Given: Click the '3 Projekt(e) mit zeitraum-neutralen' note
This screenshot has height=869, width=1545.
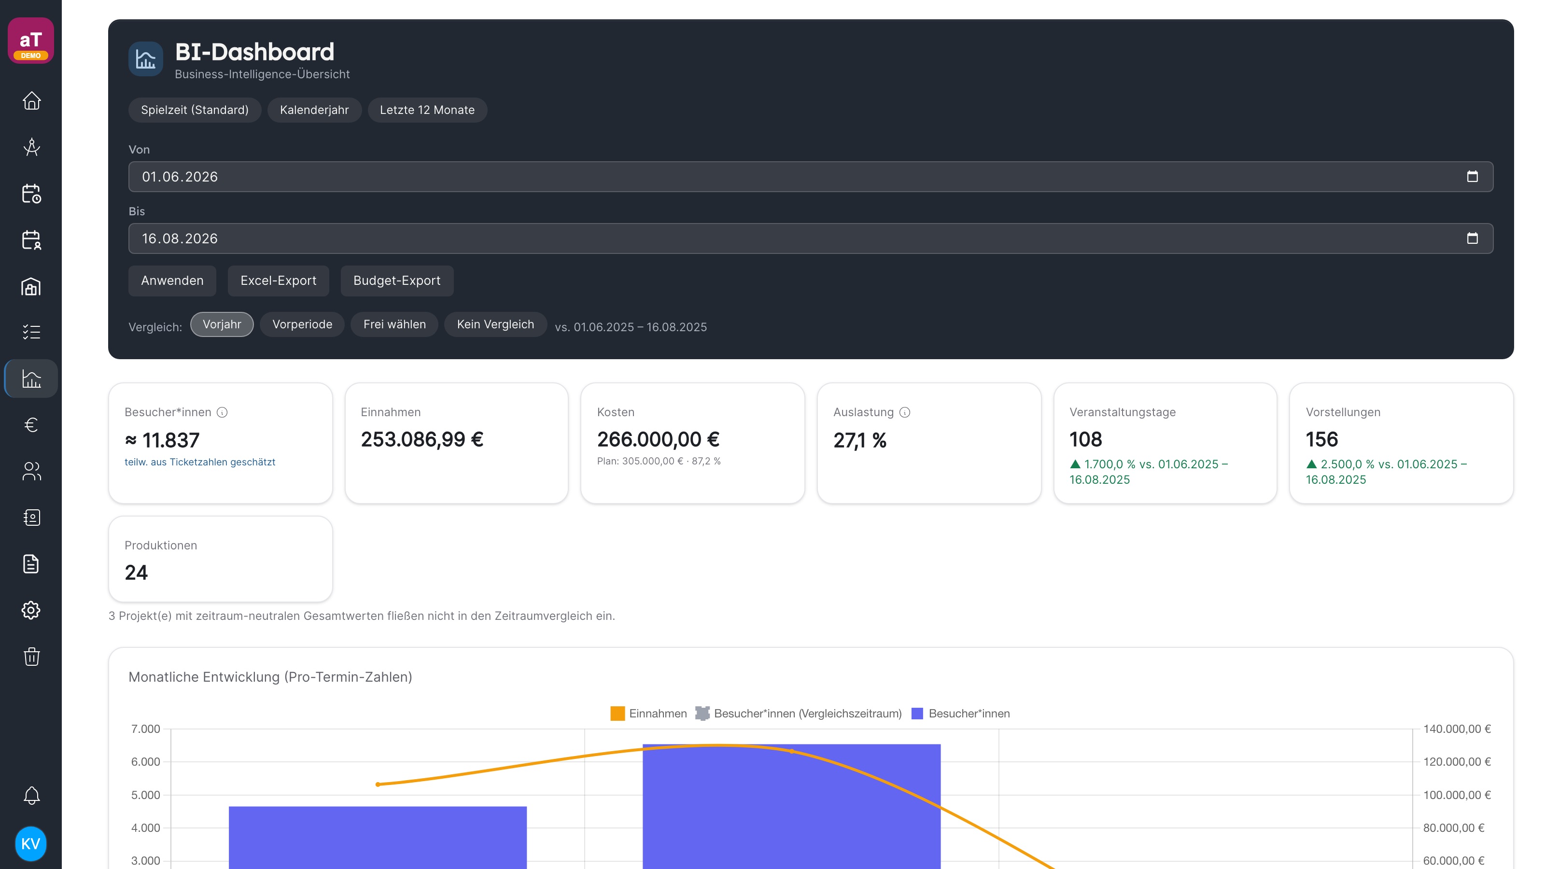Looking at the screenshot, I should (x=362, y=616).
